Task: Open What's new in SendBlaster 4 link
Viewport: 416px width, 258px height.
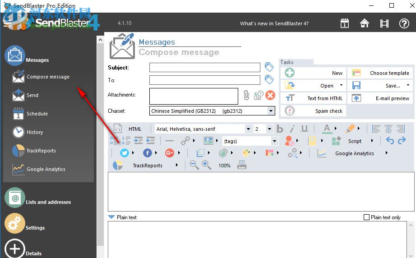Action: point(274,23)
